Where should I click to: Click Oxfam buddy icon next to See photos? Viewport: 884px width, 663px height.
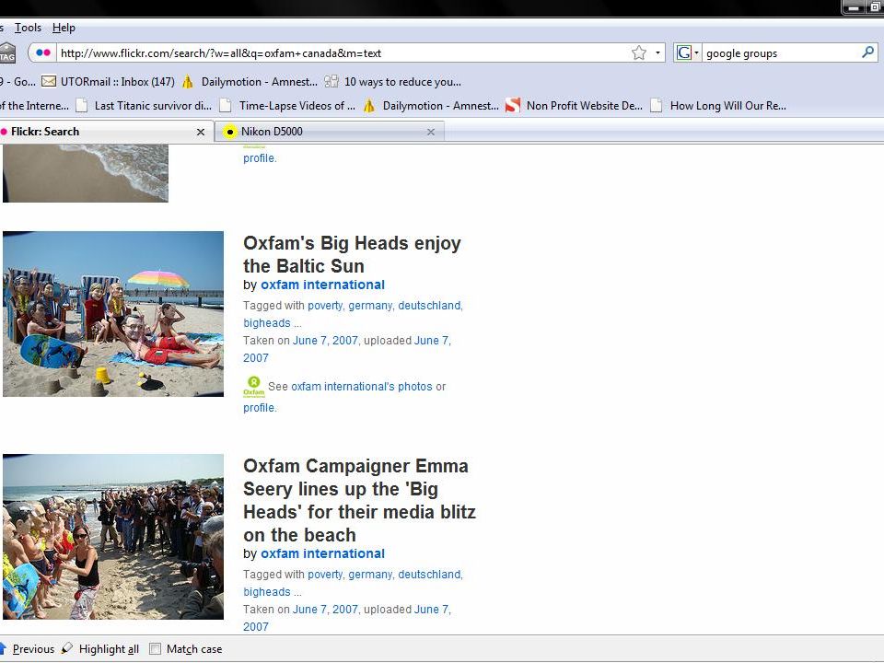point(254,387)
